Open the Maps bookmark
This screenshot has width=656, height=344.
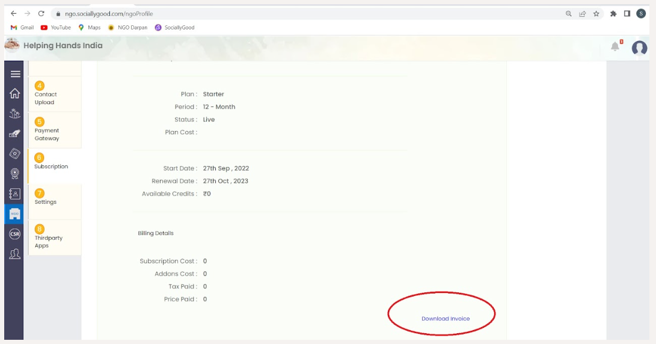point(90,28)
